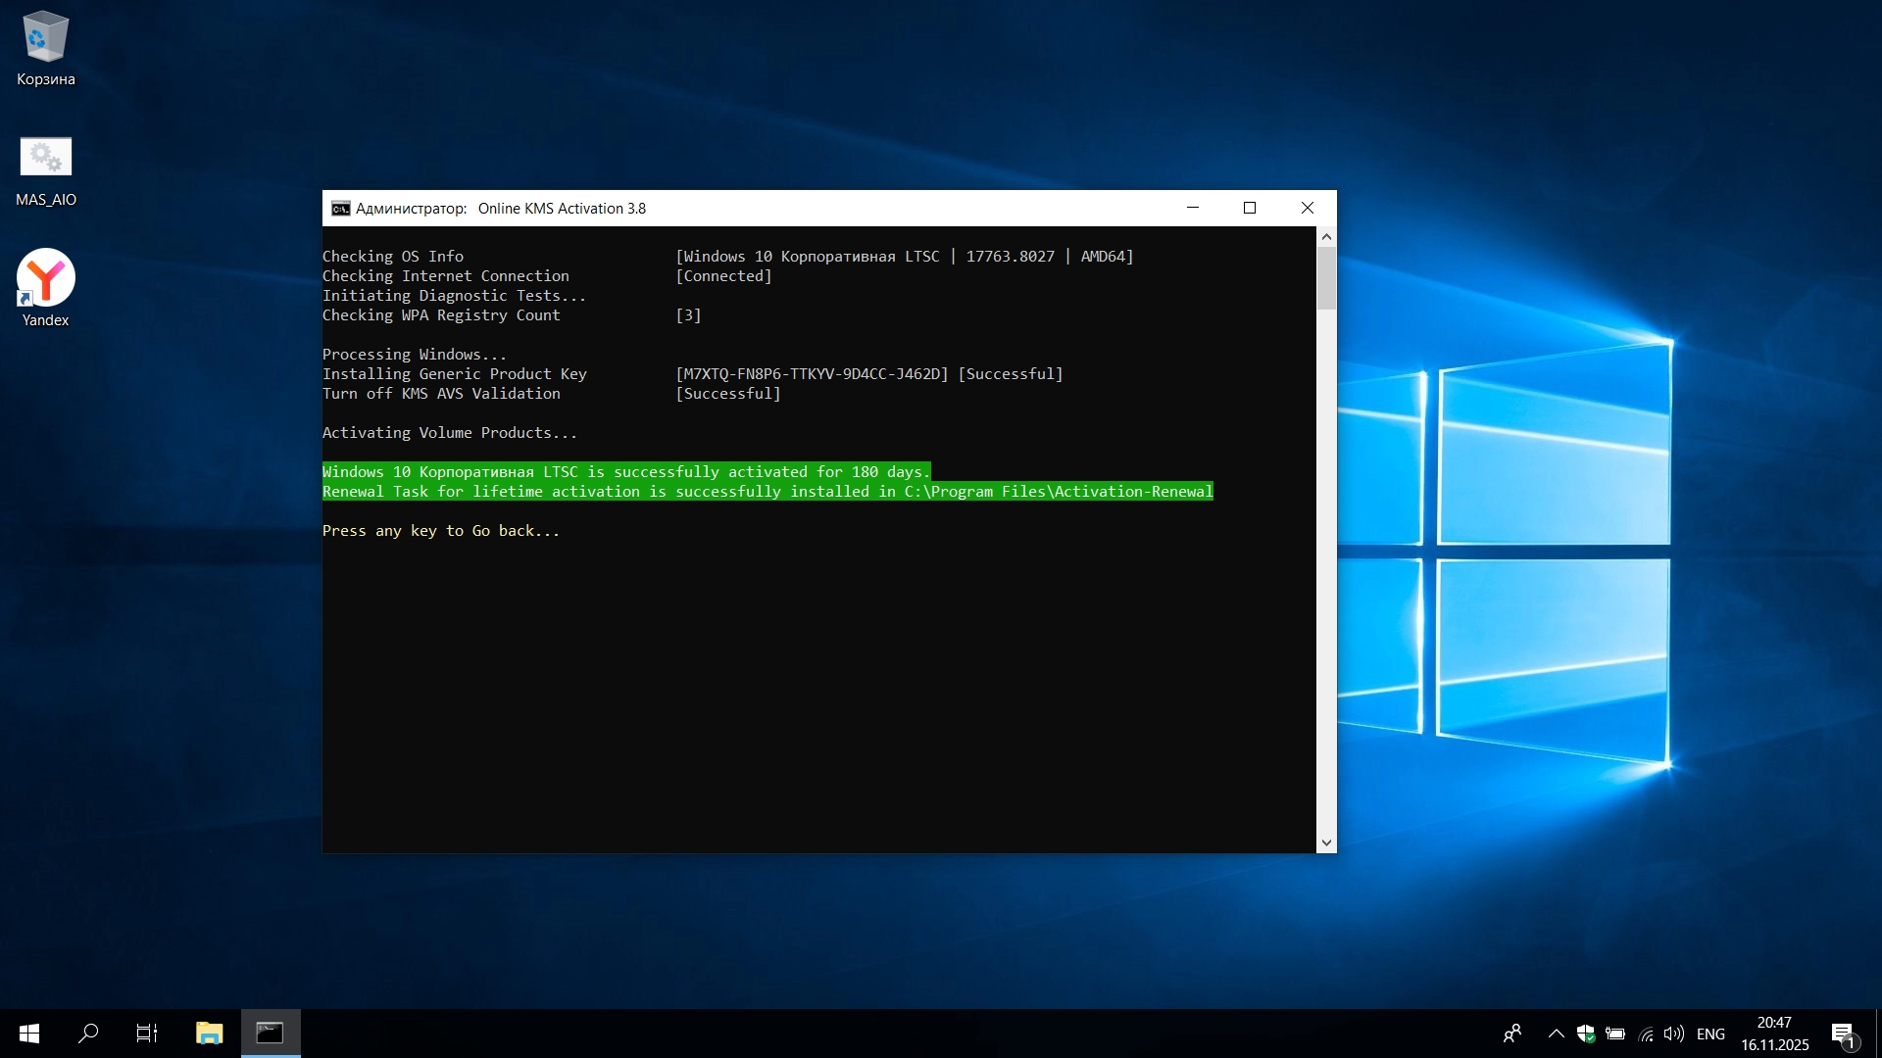Click the taskbar search magnifier icon
The image size is (1882, 1058).
(x=88, y=1034)
